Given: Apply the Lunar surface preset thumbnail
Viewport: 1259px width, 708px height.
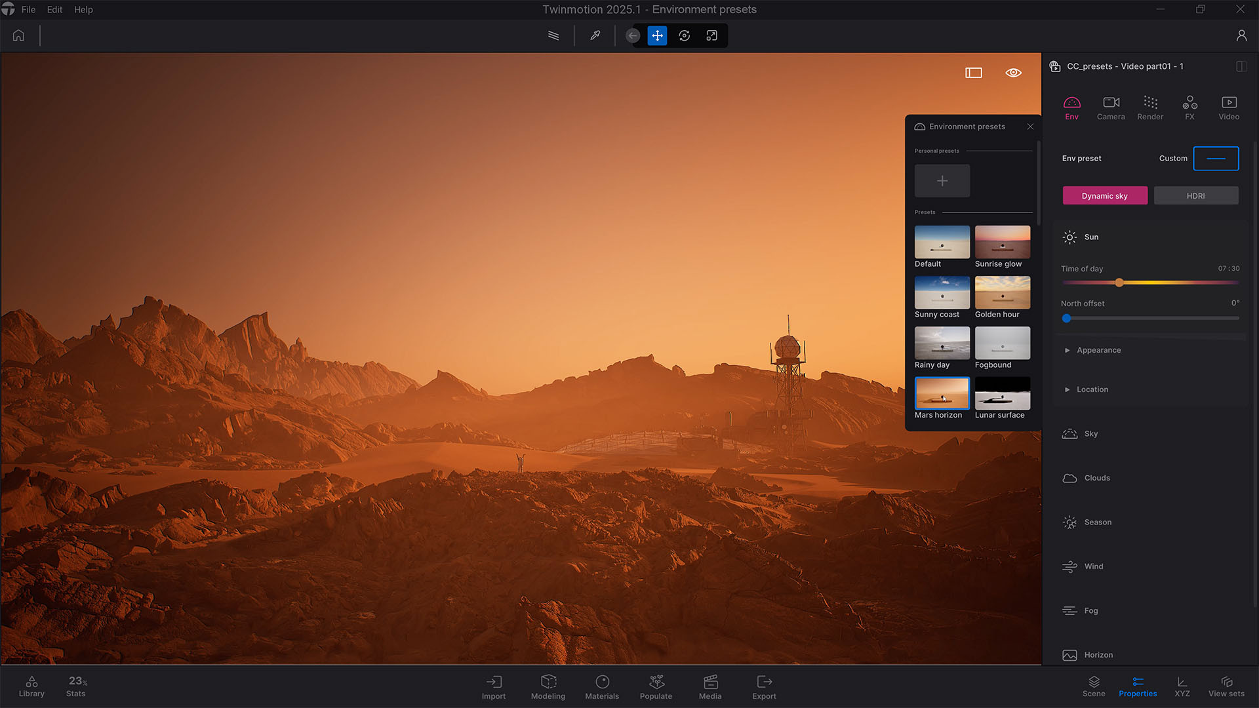Looking at the screenshot, I should pos(1002,393).
